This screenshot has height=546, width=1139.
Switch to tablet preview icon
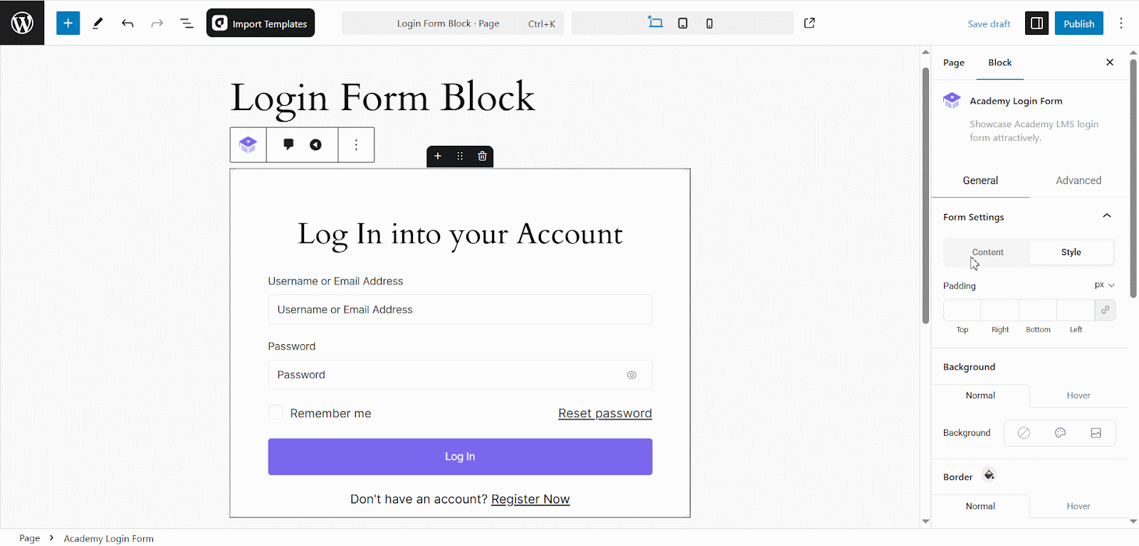(x=683, y=23)
